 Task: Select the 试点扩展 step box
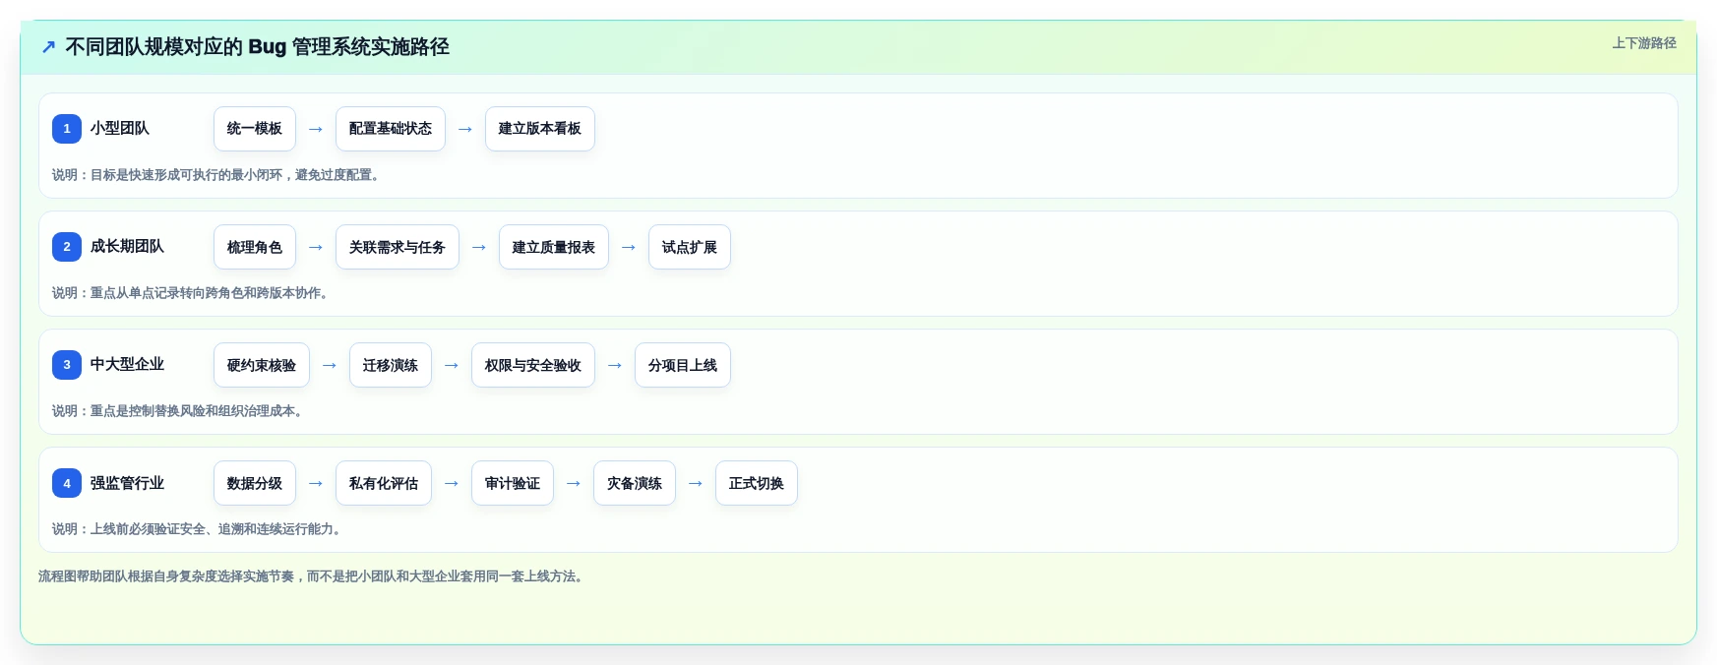pyautogui.click(x=690, y=247)
